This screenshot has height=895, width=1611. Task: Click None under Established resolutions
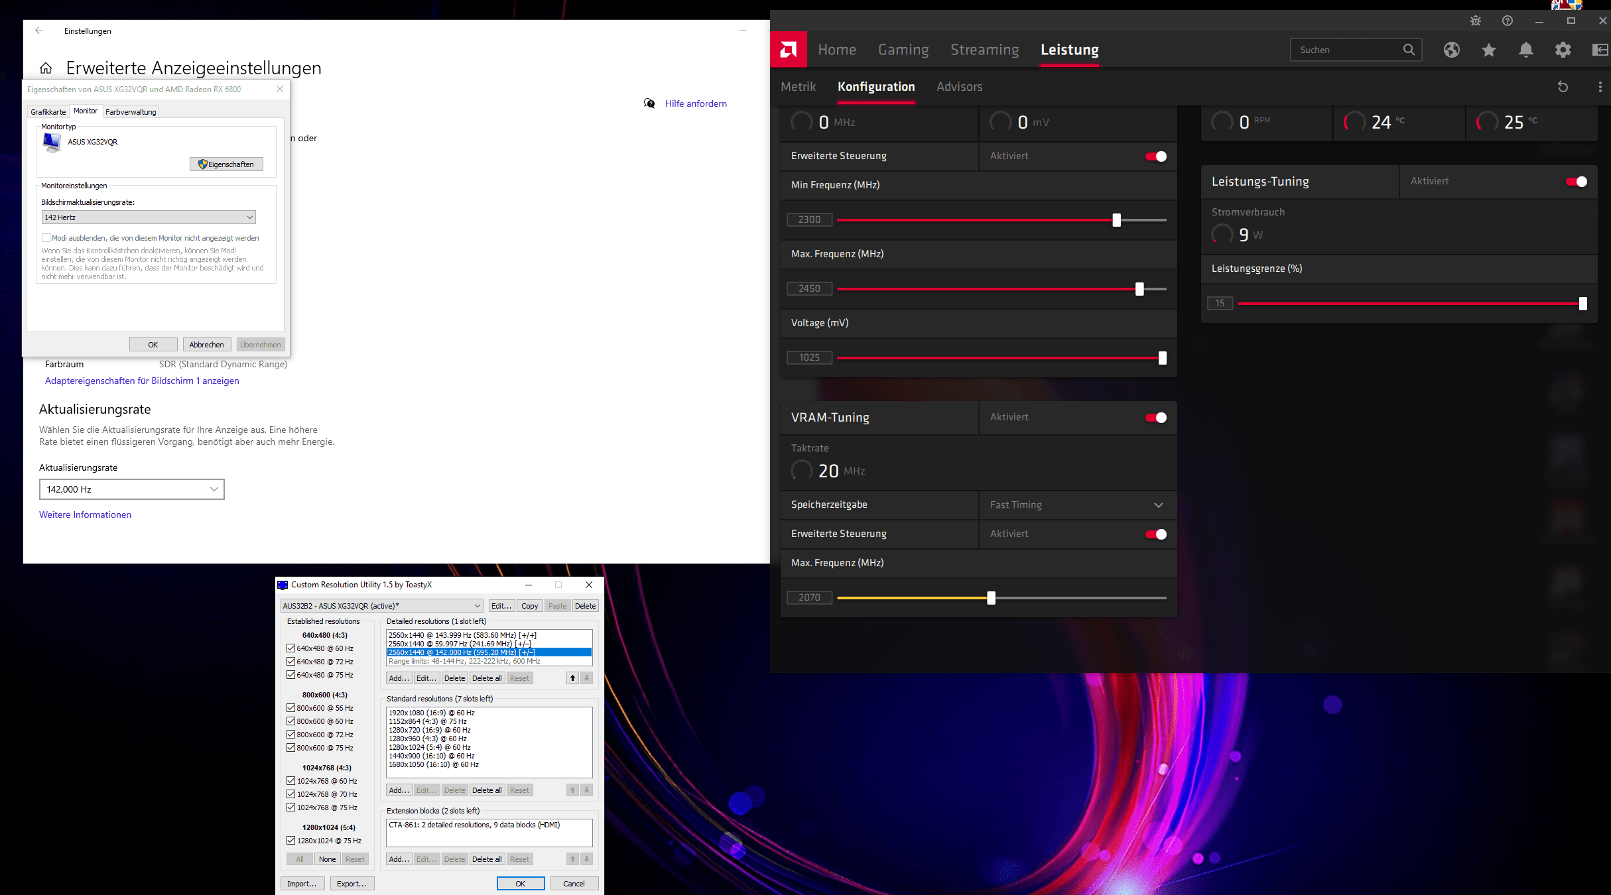pos(328,859)
